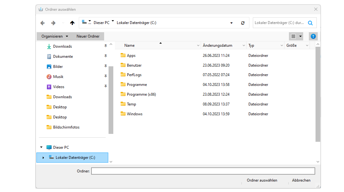Click the date 26.06.2023 11:24

pos(216,56)
